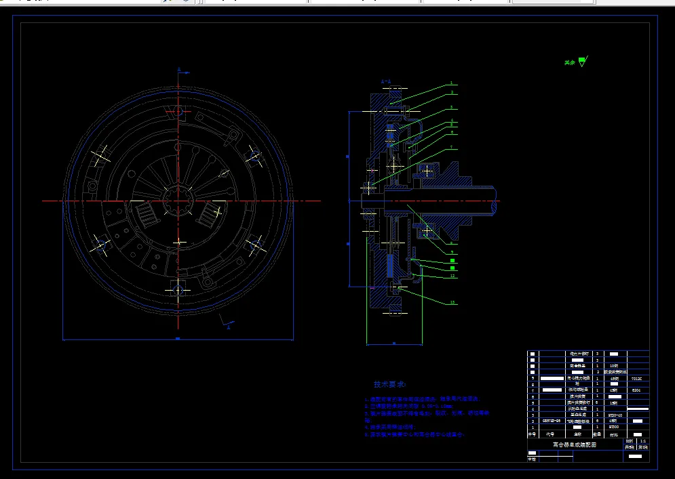
Task: Select the section marker A below the front view
Action: (x=229, y=328)
